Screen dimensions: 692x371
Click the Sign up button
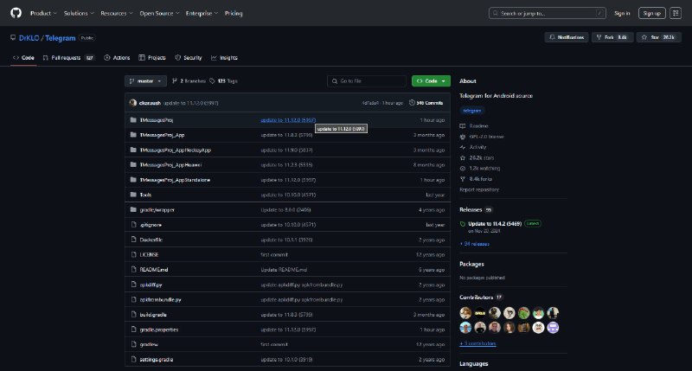click(652, 13)
